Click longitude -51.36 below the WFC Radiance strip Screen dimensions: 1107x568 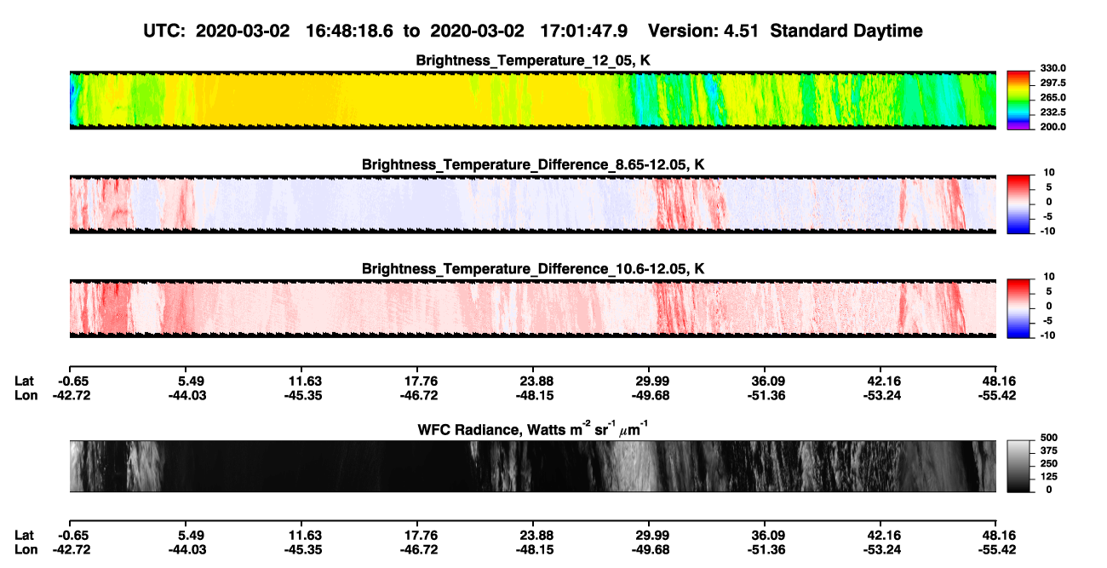765,548
